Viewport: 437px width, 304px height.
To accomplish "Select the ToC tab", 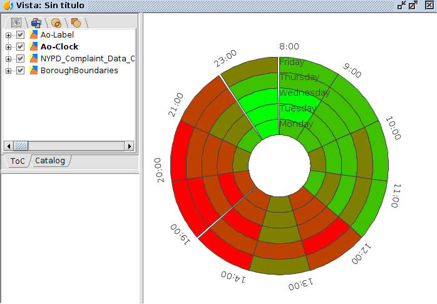I will [x=18, y=161].
